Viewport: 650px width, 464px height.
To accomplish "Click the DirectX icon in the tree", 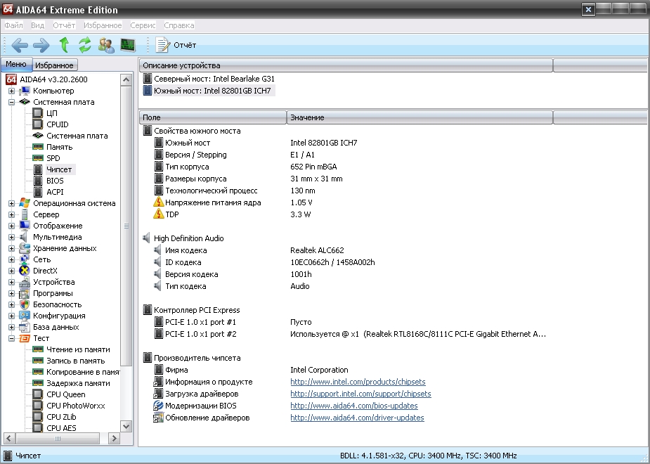I will [x=25, y=271].
